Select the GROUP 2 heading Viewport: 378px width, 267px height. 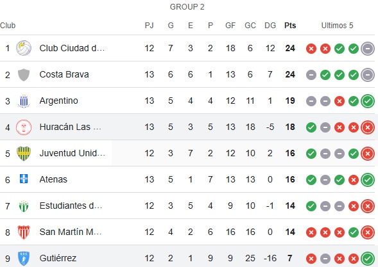[x=187, y=7]
